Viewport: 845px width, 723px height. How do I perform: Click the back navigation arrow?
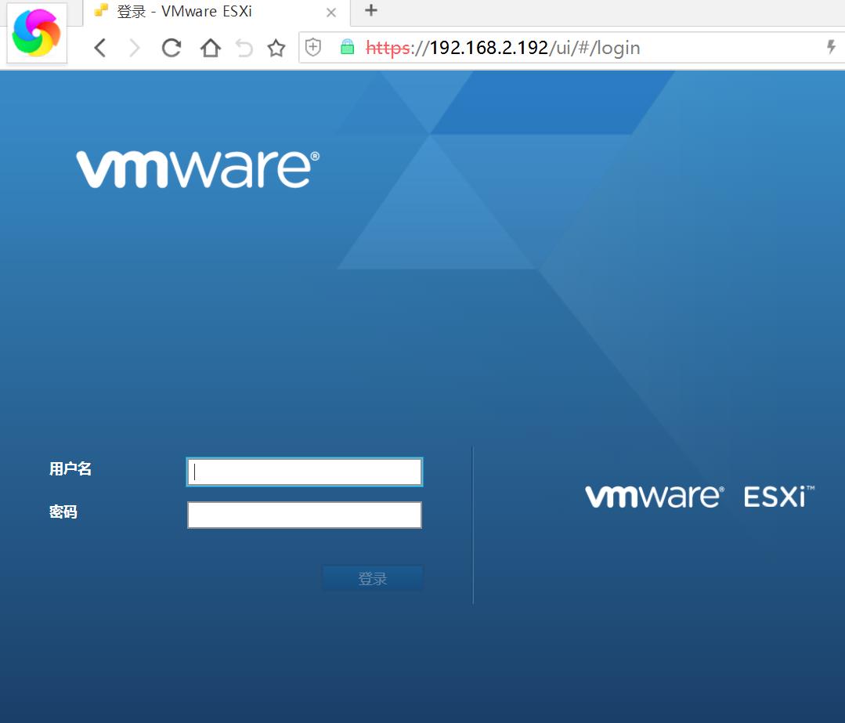pyautogui.click(x=99, y=48)
